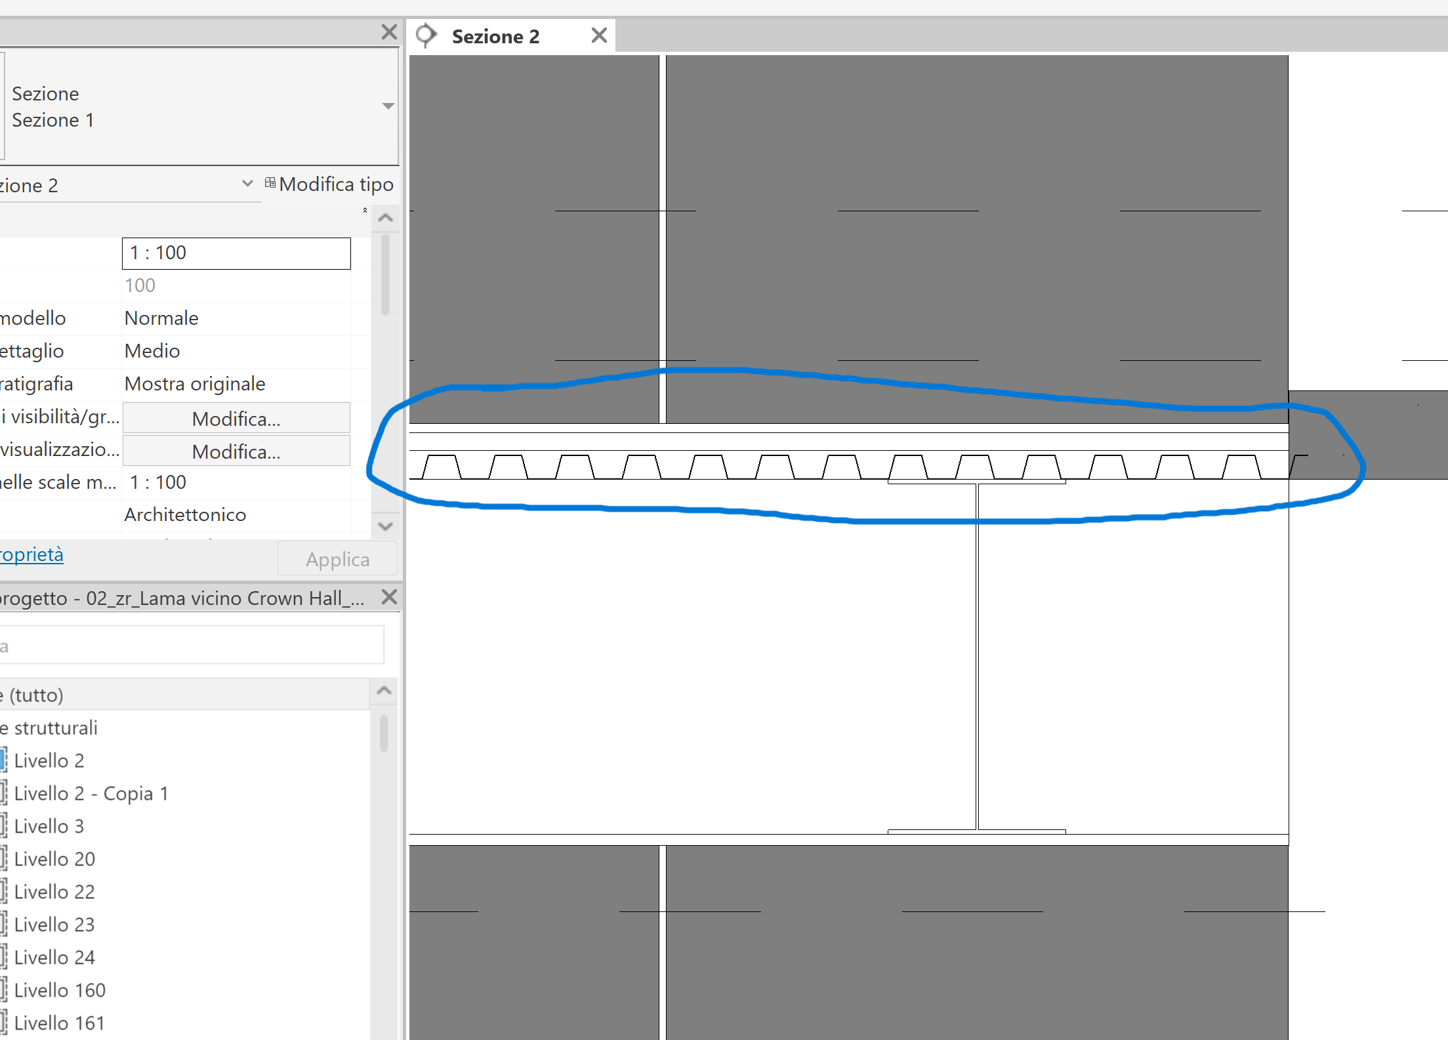
Task: Select the Livello 22 tree item
Action: [x=54, y=891]
